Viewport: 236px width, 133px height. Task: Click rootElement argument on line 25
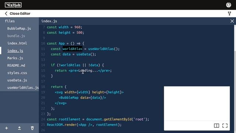(x=107, y=125)
